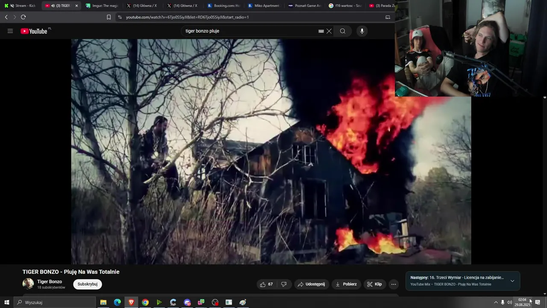Go forward with the browser forward arrow

click(15, 17)
